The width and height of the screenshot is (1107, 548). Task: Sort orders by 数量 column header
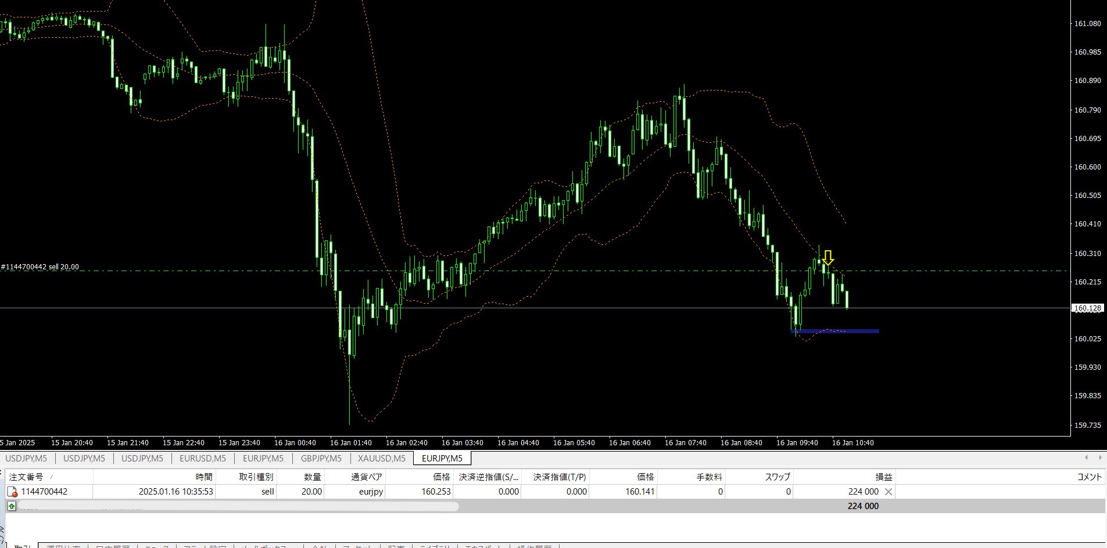[x=300, y=477]
